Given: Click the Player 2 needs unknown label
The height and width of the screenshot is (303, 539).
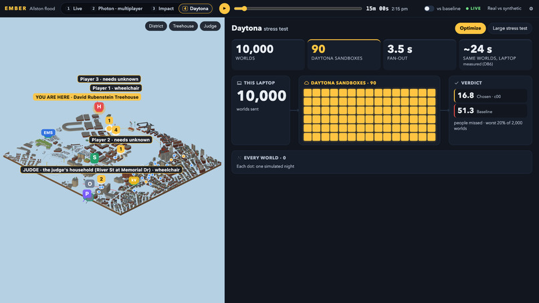Looking at the screenshot, I should (x=120, y=140).
